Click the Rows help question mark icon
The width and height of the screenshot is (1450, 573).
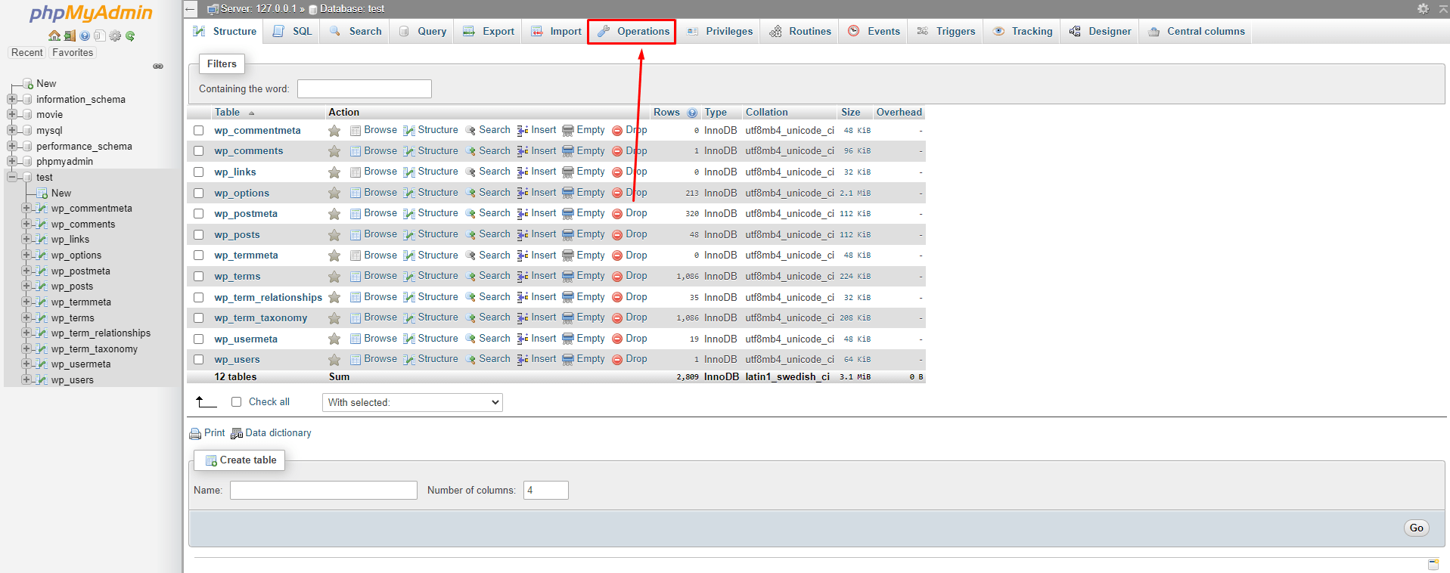[692, 113]
